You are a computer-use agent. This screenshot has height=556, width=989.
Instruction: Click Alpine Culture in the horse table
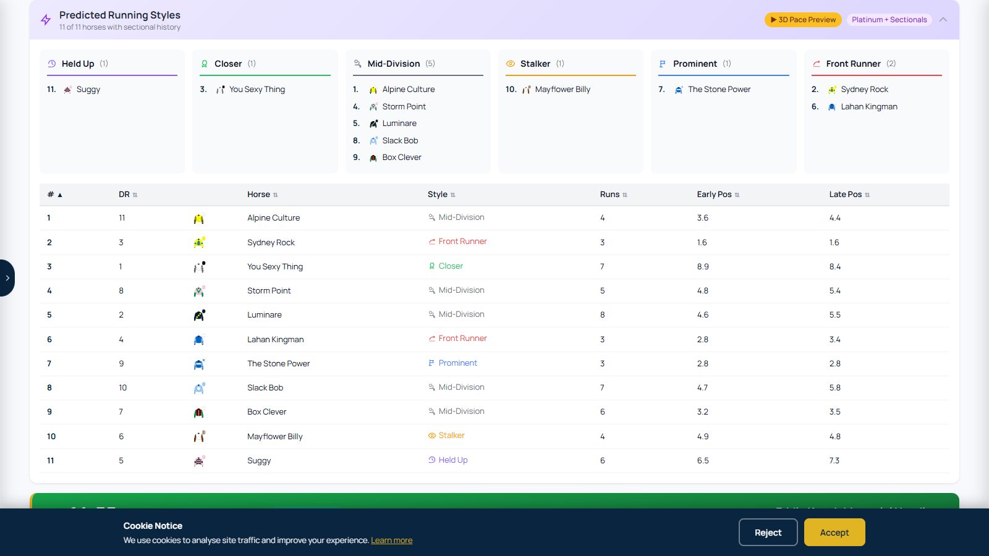[273, 218]
